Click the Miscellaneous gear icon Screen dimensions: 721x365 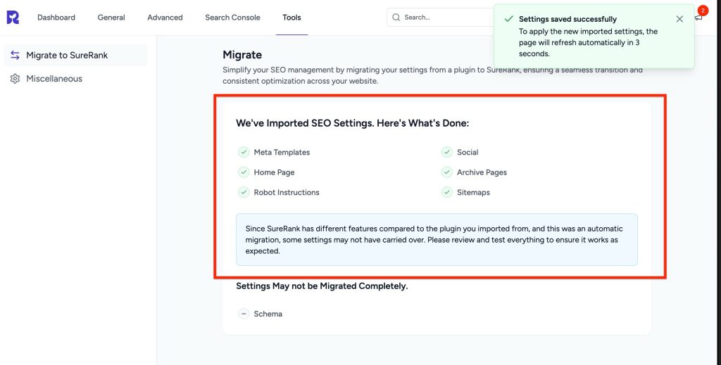coord(15,79)
